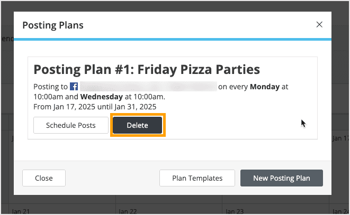Click the Schedule Posts button

coord(70,126)
